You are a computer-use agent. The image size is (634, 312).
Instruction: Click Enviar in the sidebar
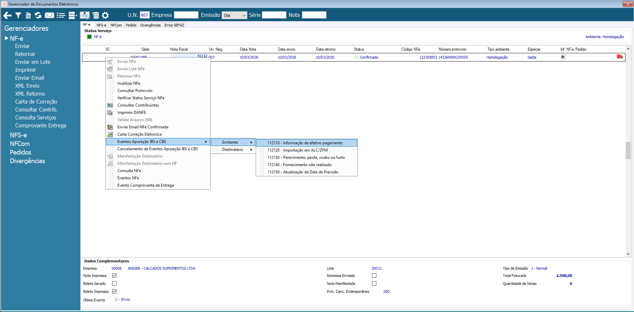22,46
